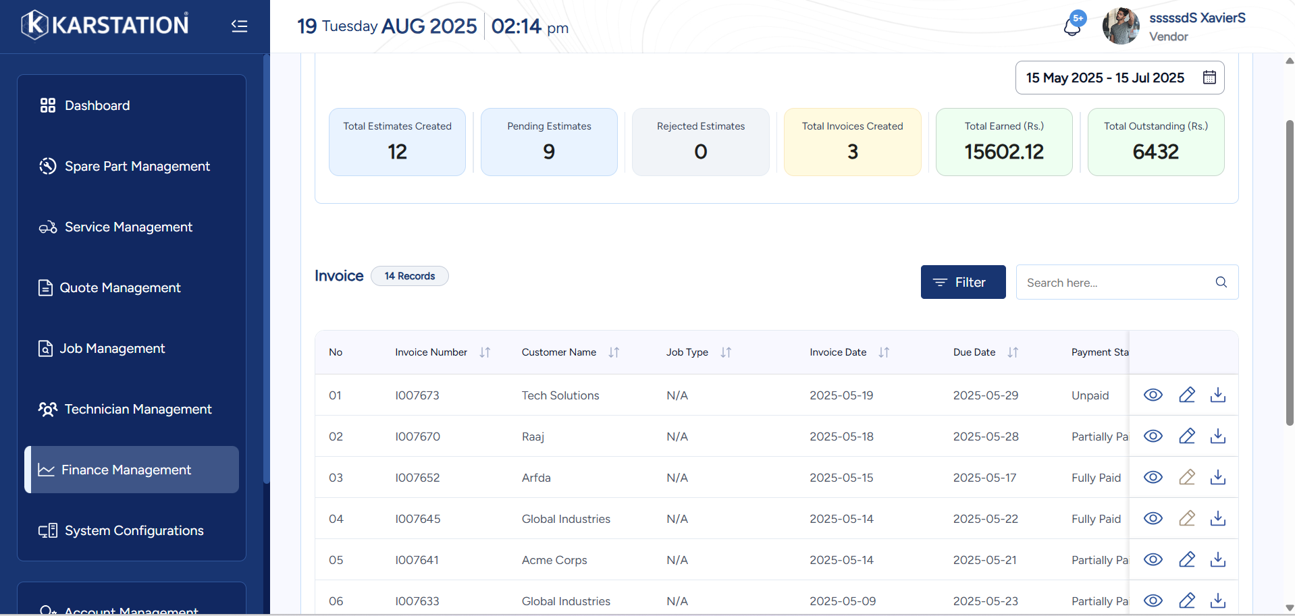This screenshot has width=1295, height=616.
Task: Collapse the sidebar with the menu toggle icon
Action: tap(239, 26)
